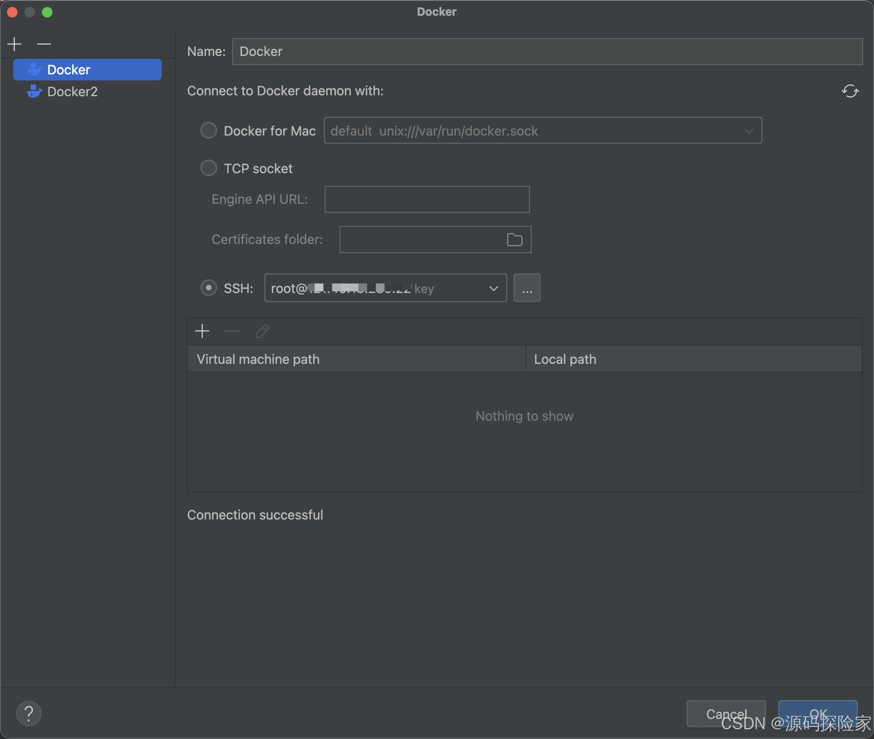Edit the selected path mapping
Image resolution: width=874 pixels, height=739 pixels.
(x=262, y=331)
